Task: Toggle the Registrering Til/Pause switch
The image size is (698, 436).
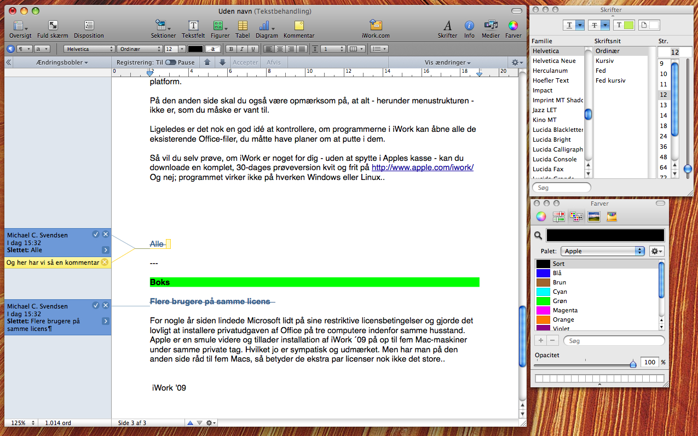Action: [170, 62]
